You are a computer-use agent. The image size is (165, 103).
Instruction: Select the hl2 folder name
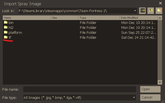[x=11, y=27]
